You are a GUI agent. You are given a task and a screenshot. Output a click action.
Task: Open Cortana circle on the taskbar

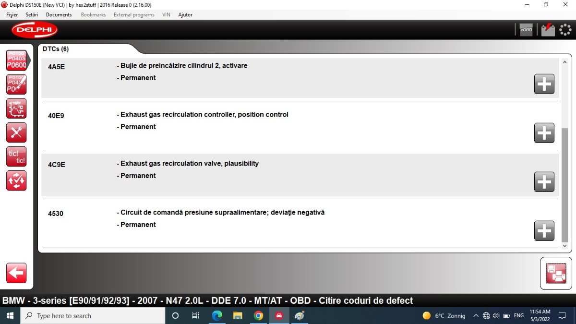pyautogui.click(x=175, y=316)
